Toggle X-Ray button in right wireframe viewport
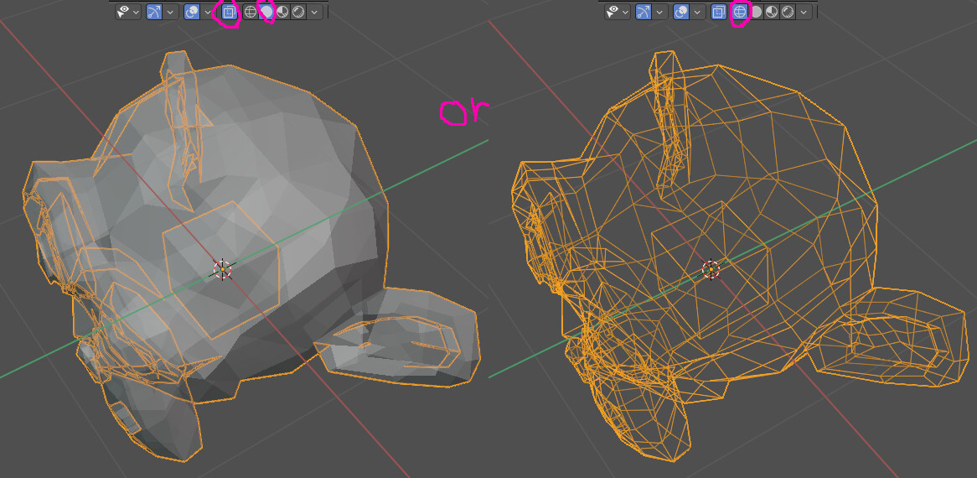 719,12
